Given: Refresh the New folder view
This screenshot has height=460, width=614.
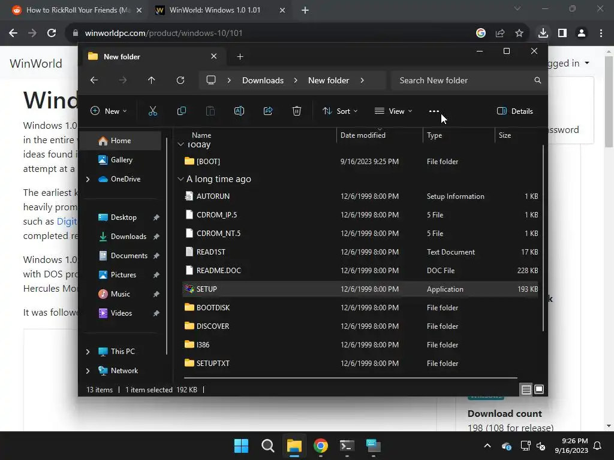Looking at the screenshot, I should pos(180,80).
